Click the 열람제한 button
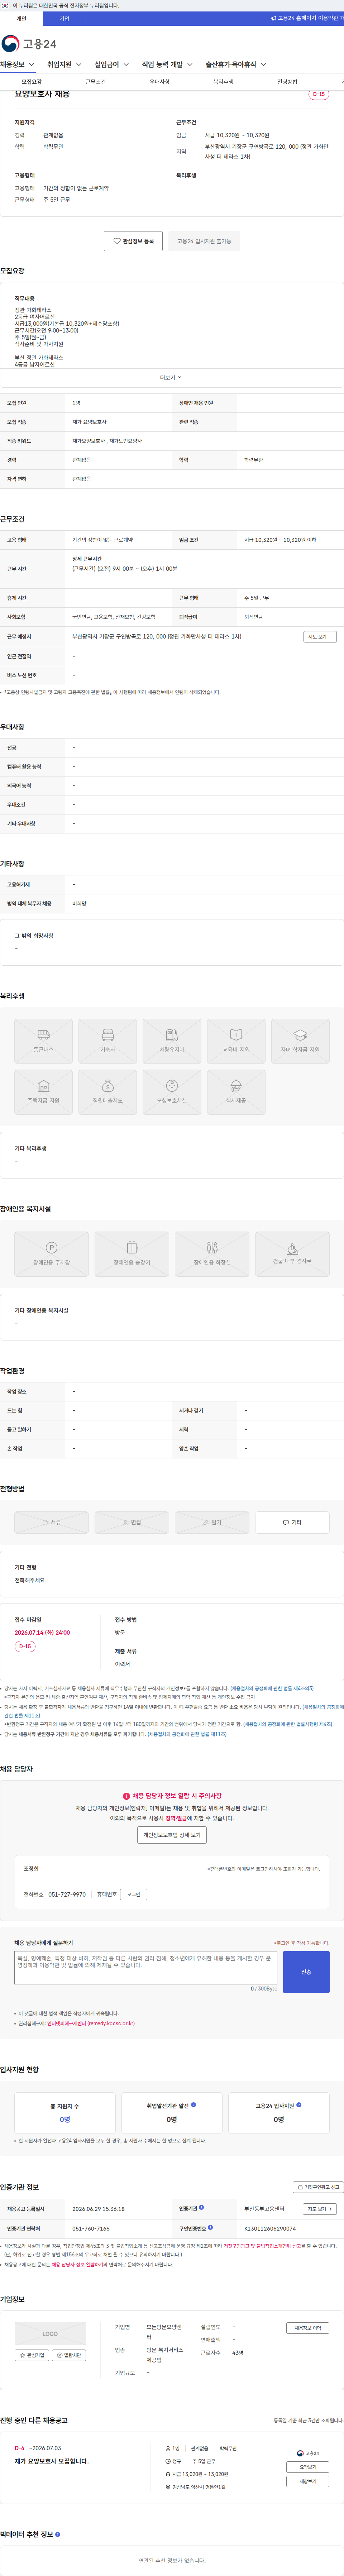Screen dimensions: 344x2576 (69, 2355)
